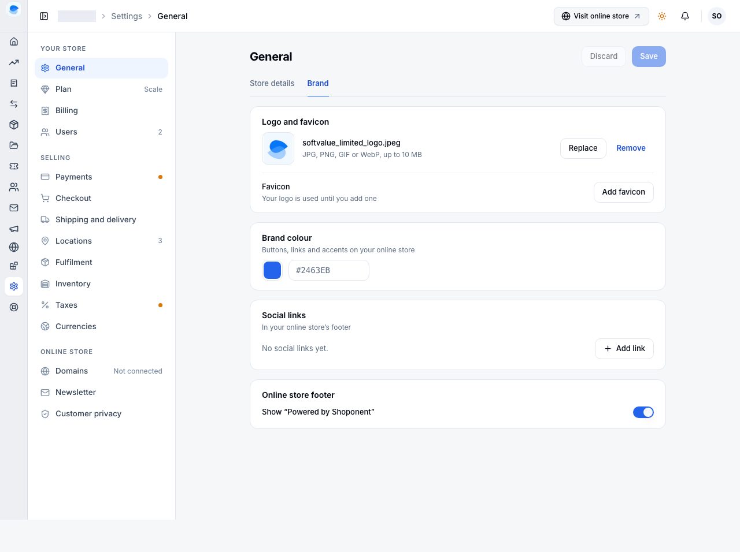Click the softvalue logo thumbnail

[278, 148]
